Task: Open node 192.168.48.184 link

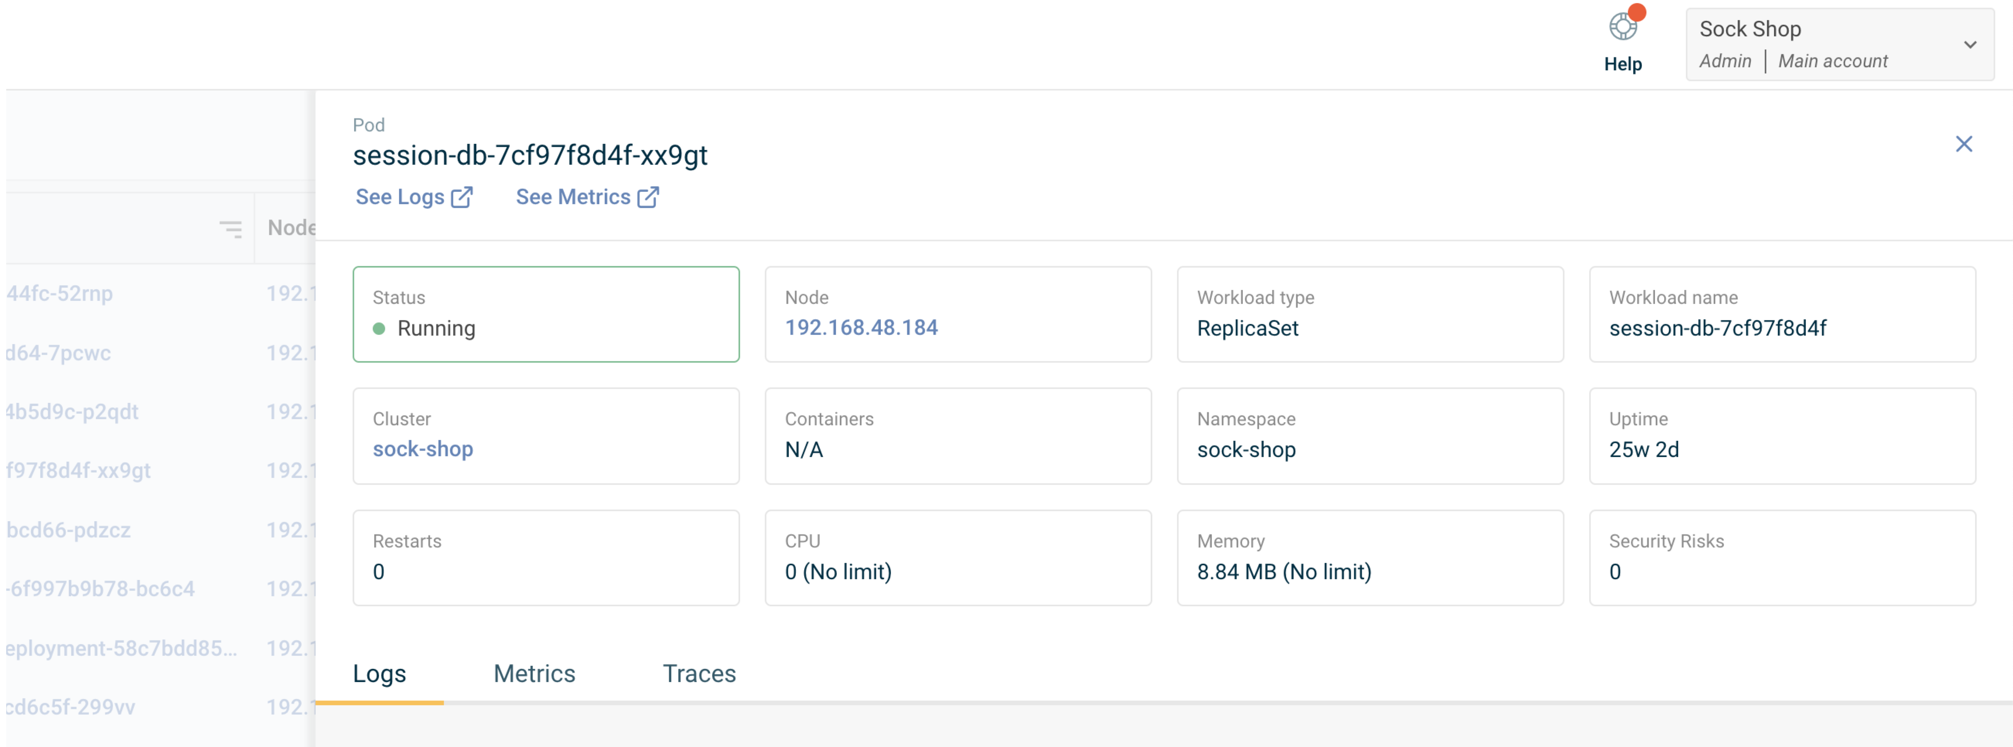Action: [x=861, y=327]
